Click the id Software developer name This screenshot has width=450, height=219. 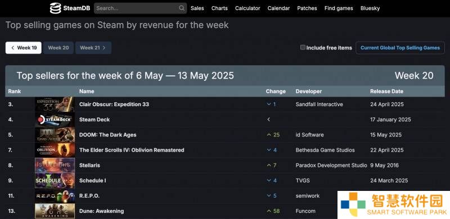pos(310,135)
